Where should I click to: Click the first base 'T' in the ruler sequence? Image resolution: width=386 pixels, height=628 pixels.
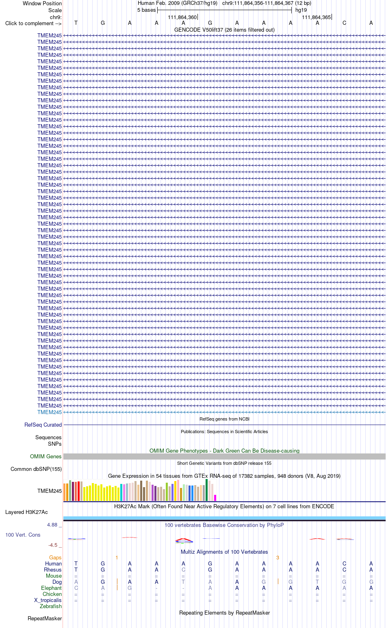point(76,23)
